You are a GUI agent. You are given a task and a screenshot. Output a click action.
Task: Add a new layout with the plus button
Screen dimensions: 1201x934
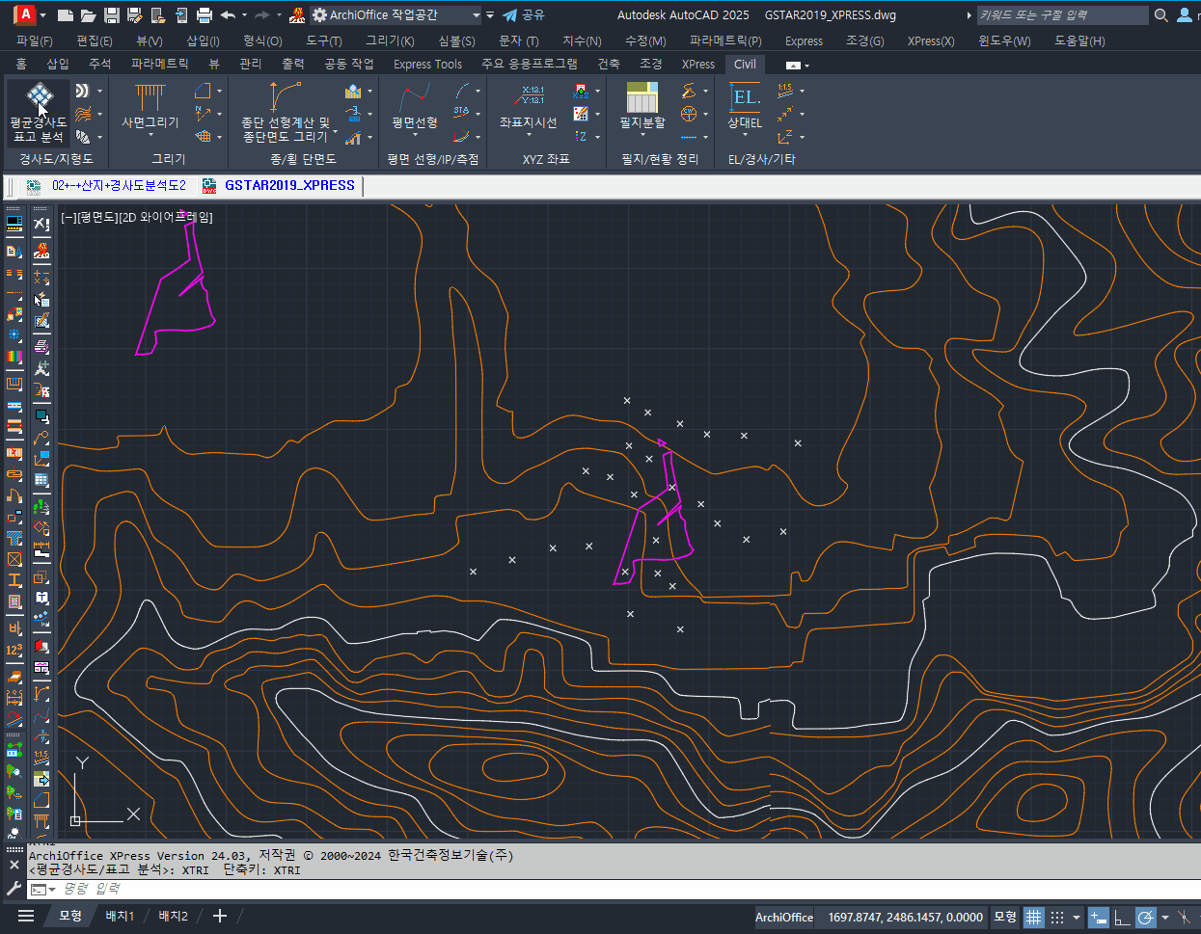point(220,916)
